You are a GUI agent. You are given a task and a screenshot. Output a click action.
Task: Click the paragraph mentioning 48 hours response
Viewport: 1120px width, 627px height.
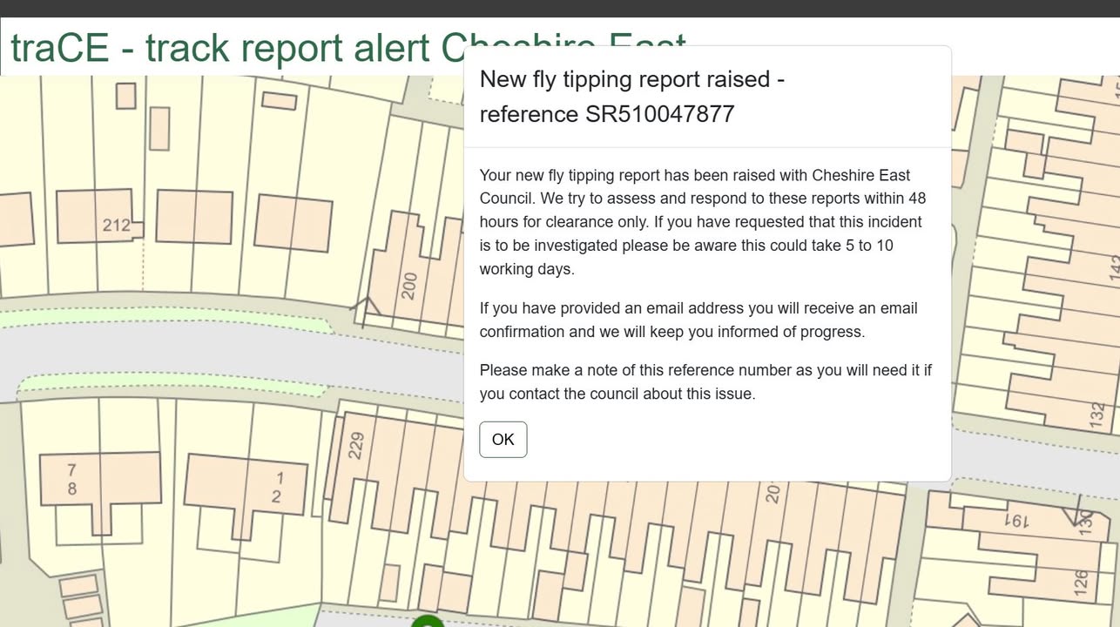tap(703, 222)
